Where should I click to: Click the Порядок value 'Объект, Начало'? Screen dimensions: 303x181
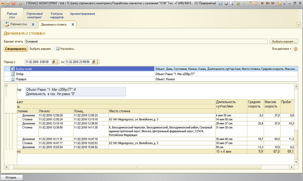pyautogui.click(x=165, y=79)
